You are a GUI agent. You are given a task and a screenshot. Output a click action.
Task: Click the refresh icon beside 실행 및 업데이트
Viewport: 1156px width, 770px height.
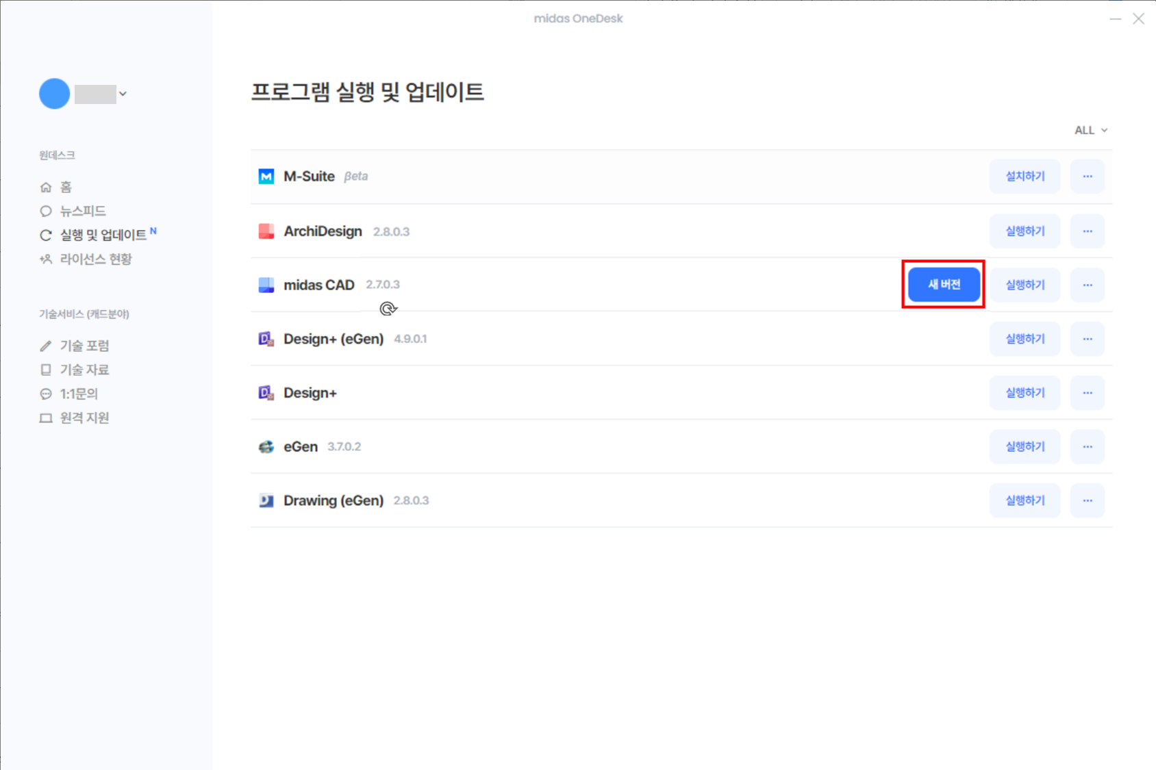pos(46,235)
